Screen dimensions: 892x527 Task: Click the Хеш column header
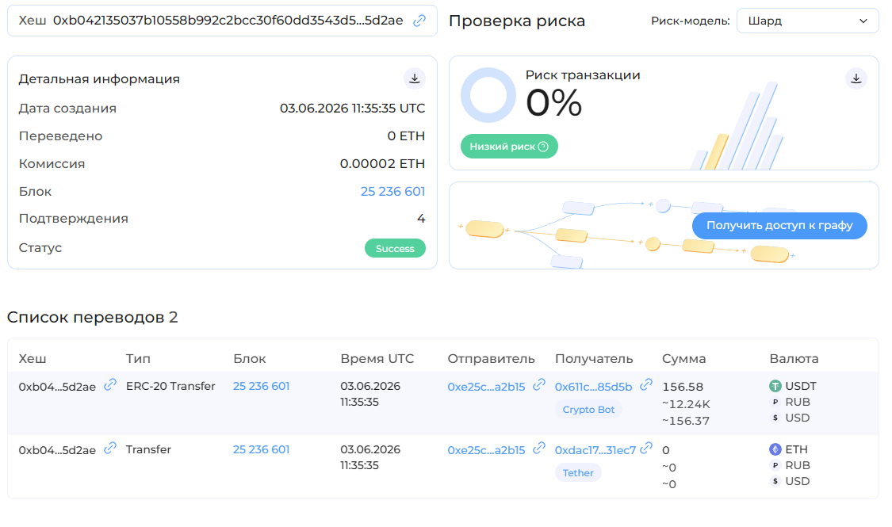pyautogui.click(x=33, y=359)
